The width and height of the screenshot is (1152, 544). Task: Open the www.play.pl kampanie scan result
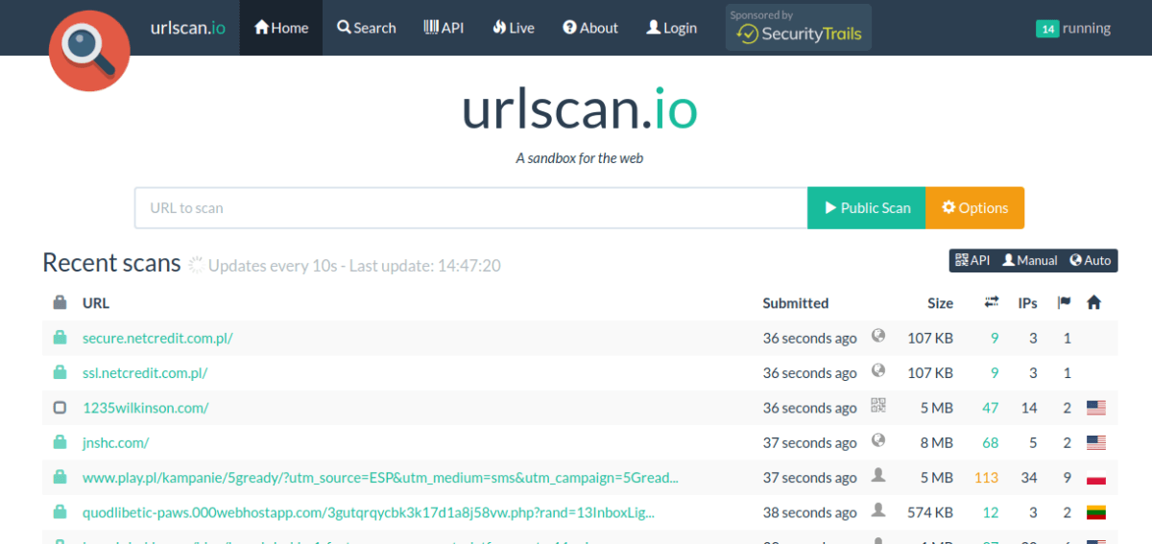[x=380, y=477]
